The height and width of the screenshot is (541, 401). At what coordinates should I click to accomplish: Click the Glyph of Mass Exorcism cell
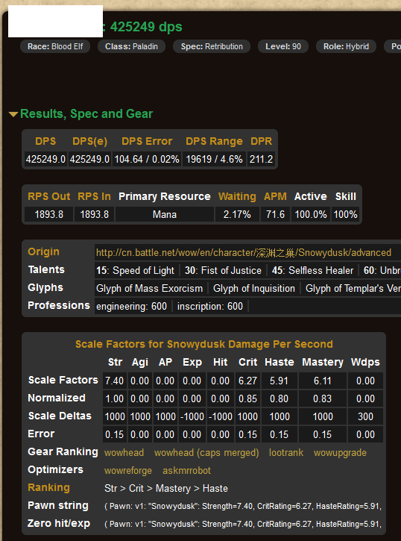150,289
